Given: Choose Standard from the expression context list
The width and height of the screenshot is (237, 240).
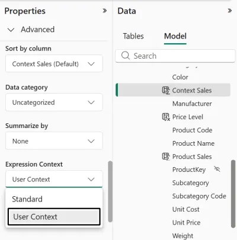Looking at the screenshot, I should click(54, 199).
